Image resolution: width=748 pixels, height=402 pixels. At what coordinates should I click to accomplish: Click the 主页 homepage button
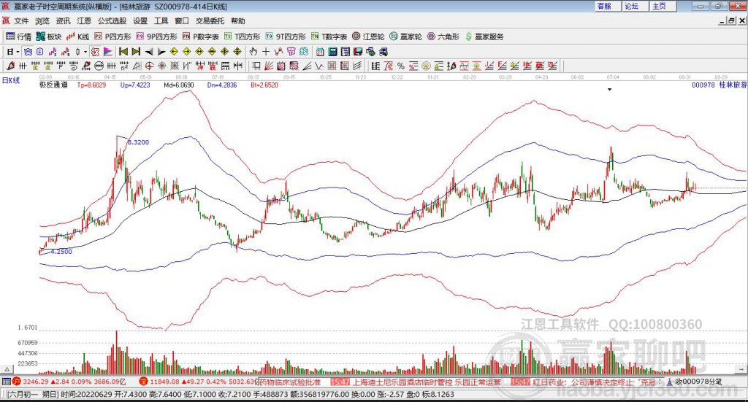point(663,6)
